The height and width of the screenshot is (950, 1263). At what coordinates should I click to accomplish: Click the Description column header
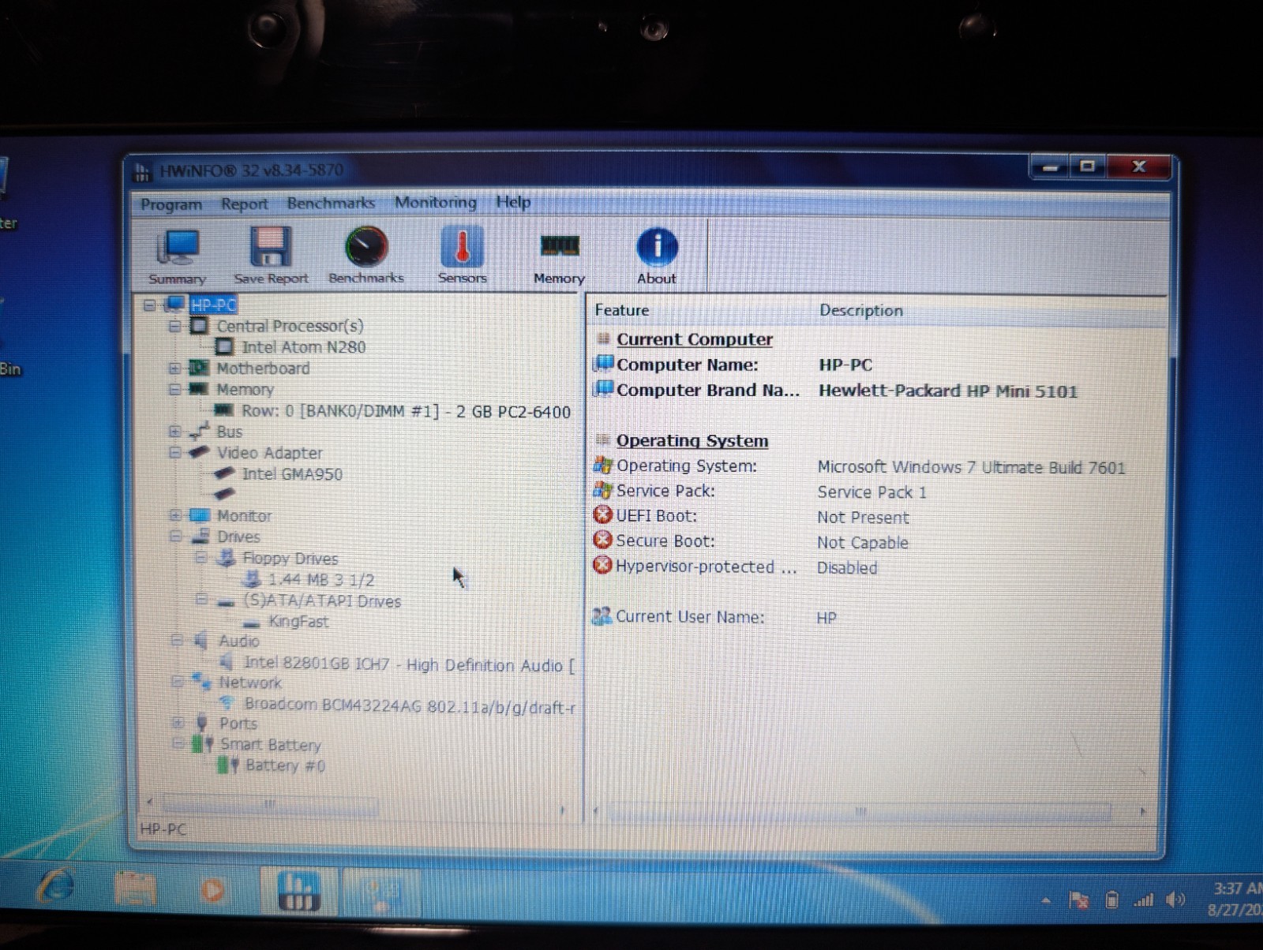pos(861,310)
